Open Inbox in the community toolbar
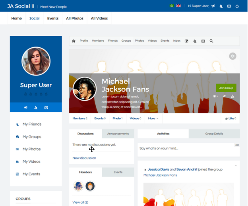Screen dimensions: 248x206 [x=177, y=41]
